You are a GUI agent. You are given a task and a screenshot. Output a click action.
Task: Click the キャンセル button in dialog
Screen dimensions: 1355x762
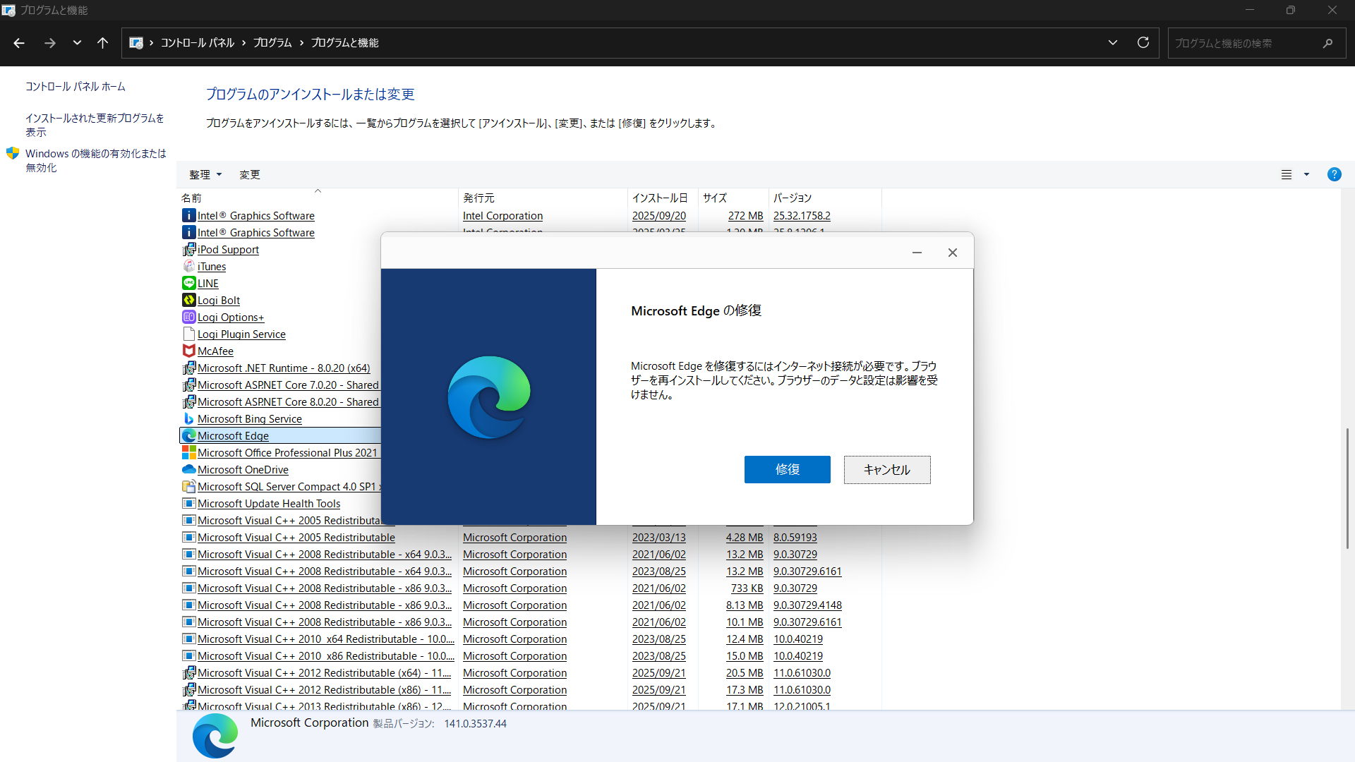coord(887,470)
